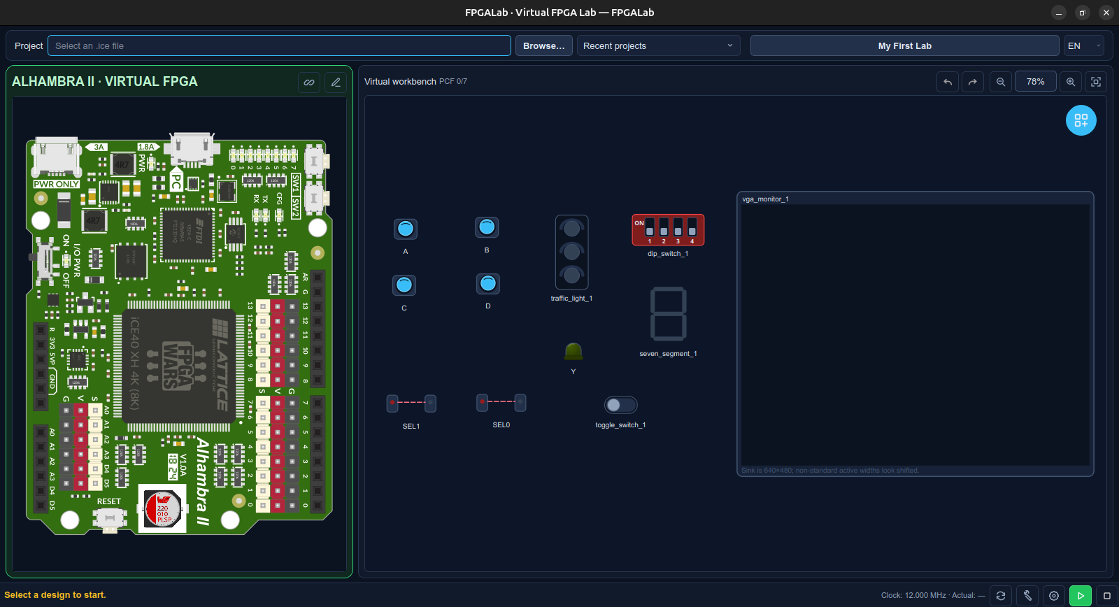Toggle DIP switch 2
Screen dimensions: 1119x607
(664, 228)
